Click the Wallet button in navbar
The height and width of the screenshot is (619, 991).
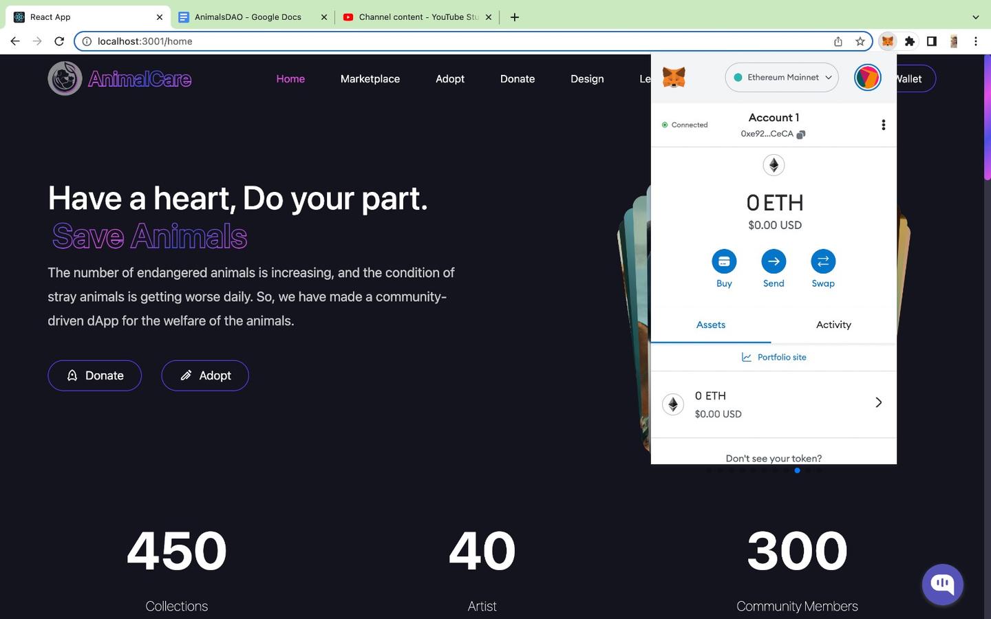(x=915, y=78)
